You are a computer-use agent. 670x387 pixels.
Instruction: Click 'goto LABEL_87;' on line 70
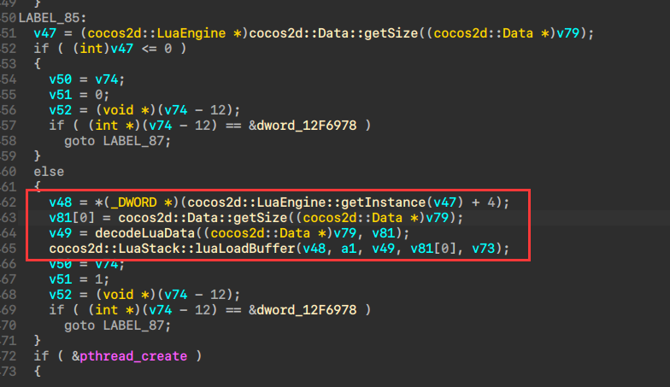pos(118,325)
